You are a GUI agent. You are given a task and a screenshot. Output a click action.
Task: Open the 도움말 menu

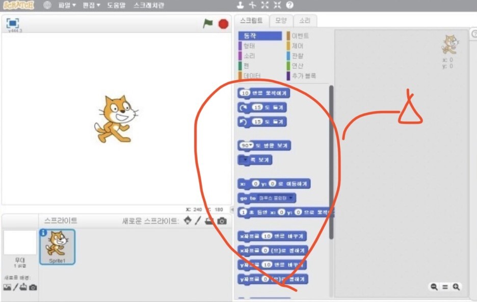click(x=116, y=5)
